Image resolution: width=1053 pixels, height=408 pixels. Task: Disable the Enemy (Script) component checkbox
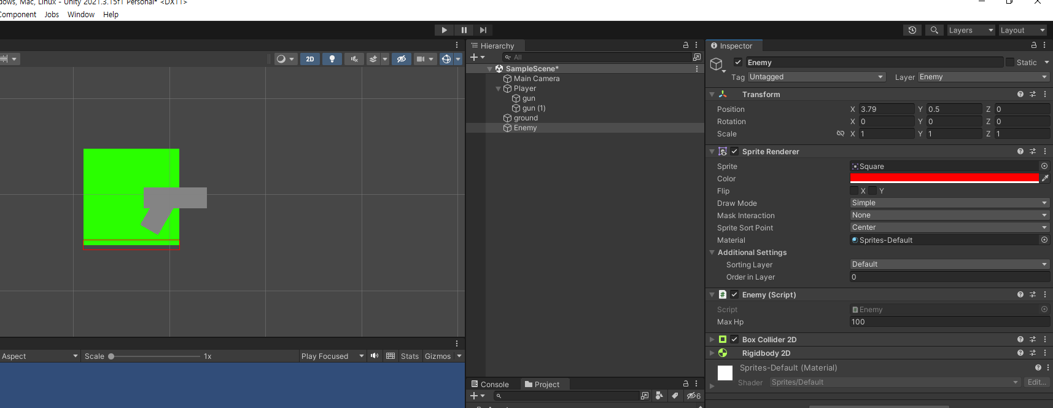point(734,294)
